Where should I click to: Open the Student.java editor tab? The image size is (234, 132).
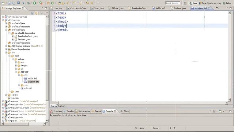tap(180, 8)
